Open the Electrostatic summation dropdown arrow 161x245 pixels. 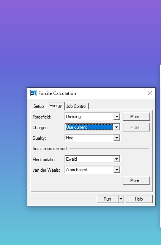coord(117,159)
